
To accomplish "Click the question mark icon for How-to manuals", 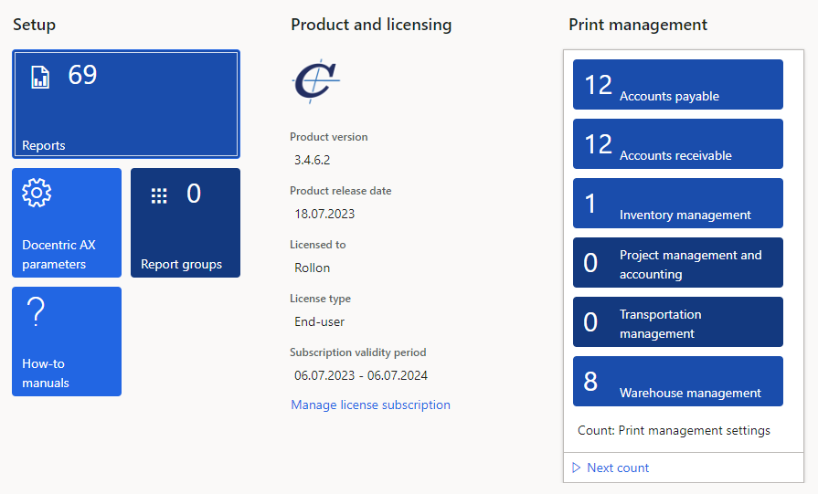I will [36, 311].
